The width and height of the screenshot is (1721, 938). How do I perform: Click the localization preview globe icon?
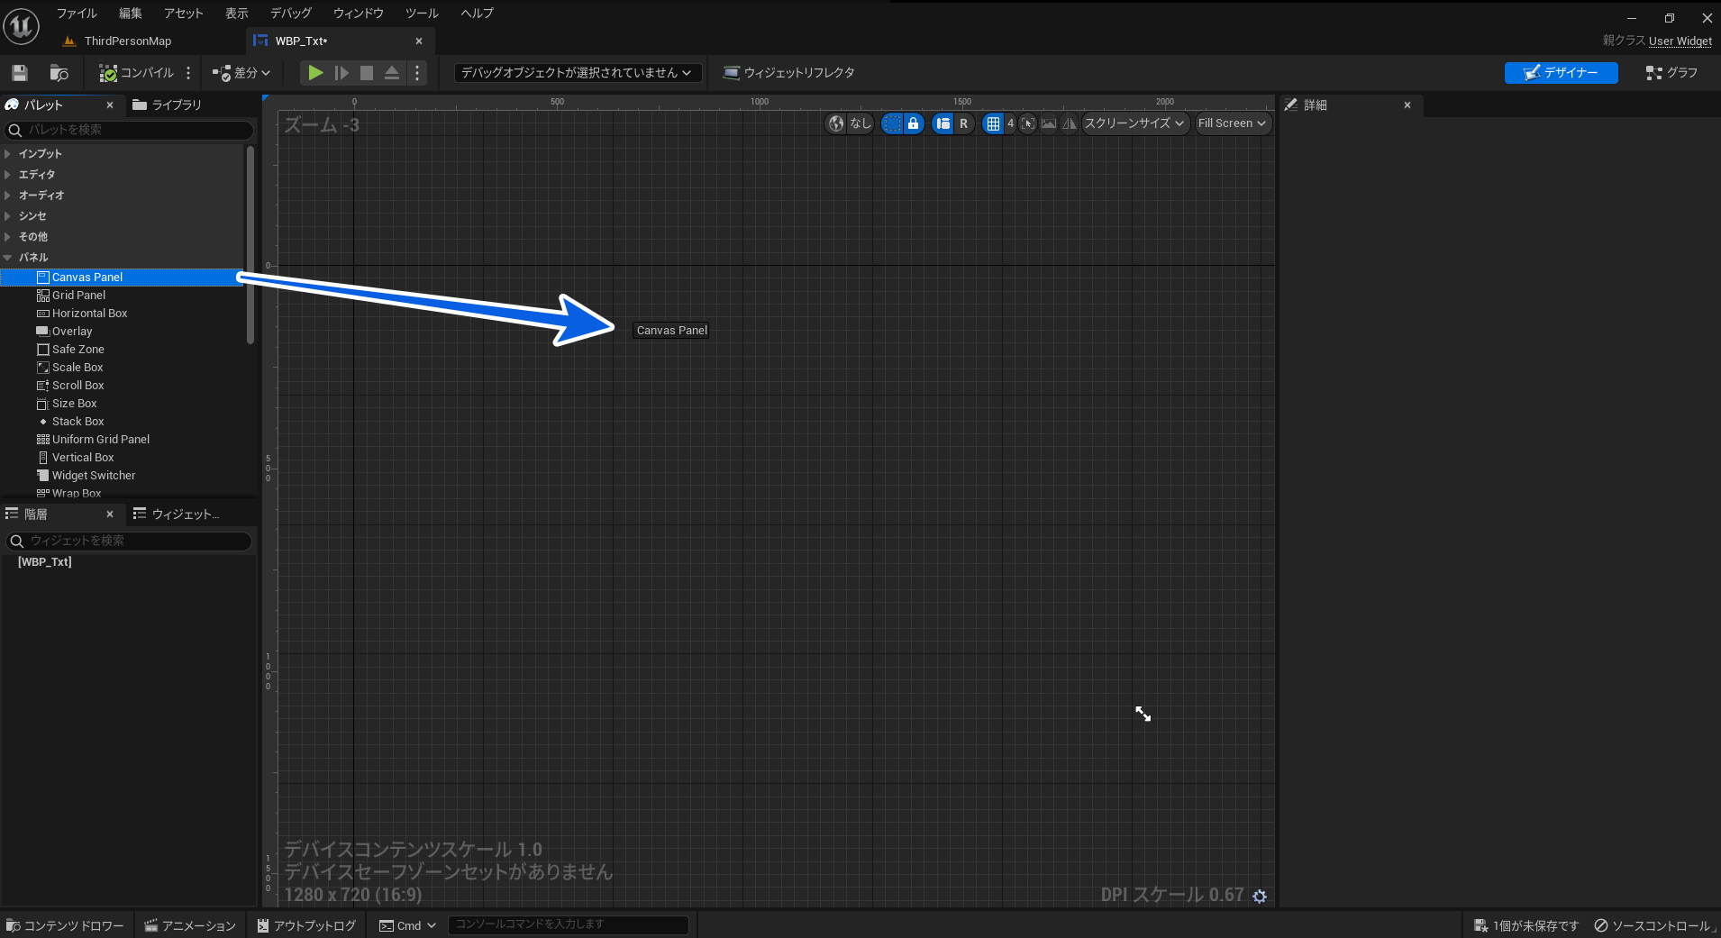pos(837,123)
